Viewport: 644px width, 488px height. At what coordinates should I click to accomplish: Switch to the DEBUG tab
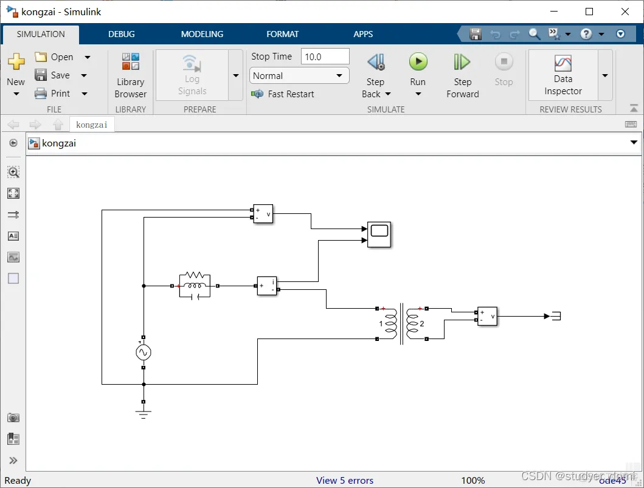click(122, 34)
